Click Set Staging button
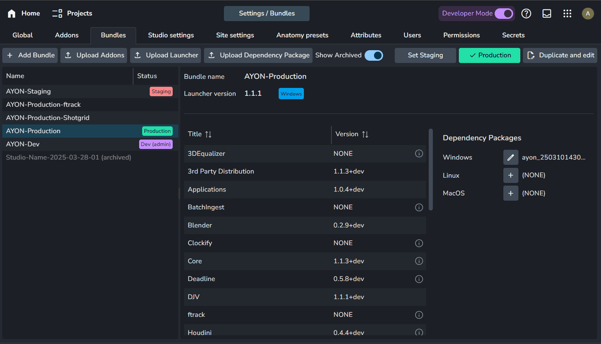601x344 pixels. [x=425, y=55]
